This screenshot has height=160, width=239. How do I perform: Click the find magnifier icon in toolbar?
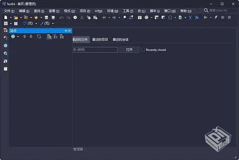point(124,18)
